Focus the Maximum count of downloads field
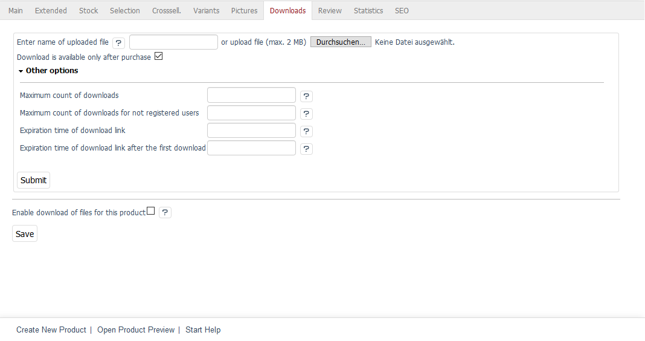645x341 pixels. tap(251, 95)
